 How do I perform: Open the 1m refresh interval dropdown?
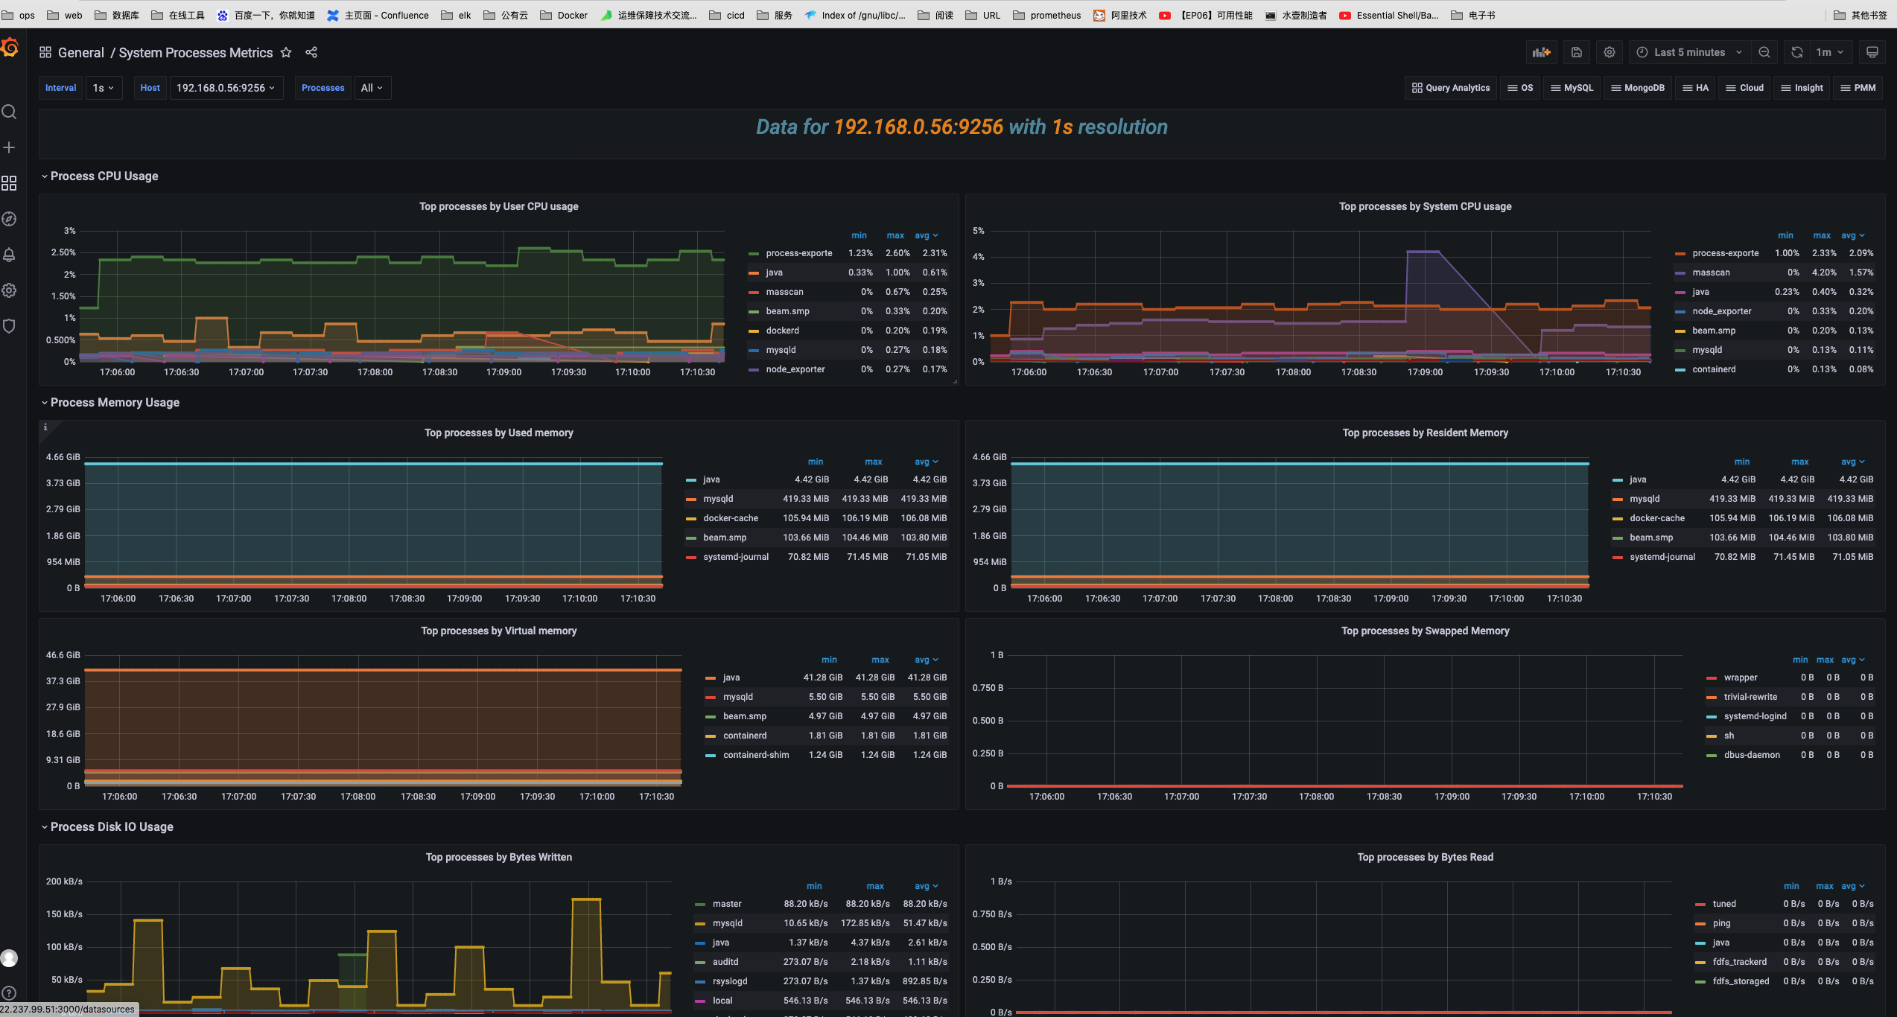pos(1830,52)
